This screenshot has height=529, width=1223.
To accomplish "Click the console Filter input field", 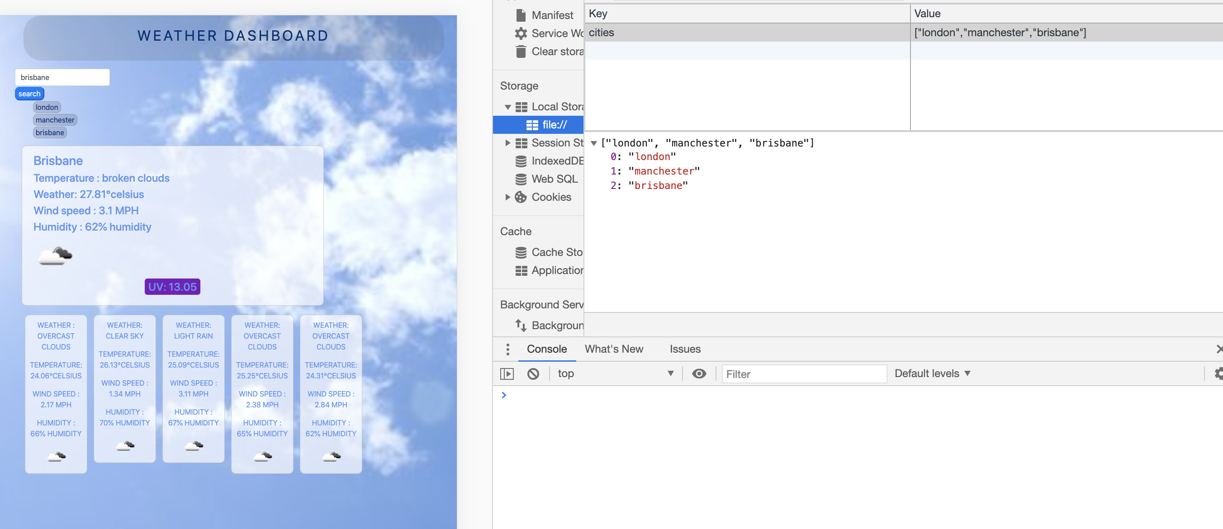I will coord(803,374).
